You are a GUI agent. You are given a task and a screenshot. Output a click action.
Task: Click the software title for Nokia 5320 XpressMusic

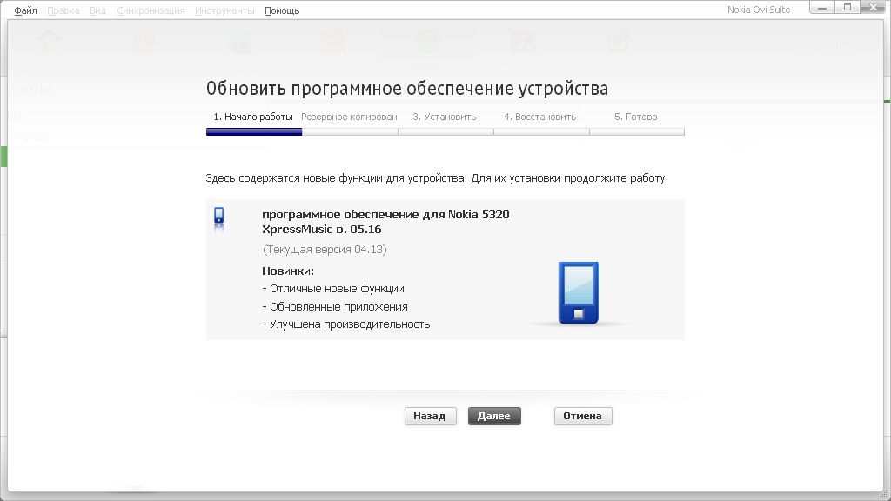tap(385, 222)
